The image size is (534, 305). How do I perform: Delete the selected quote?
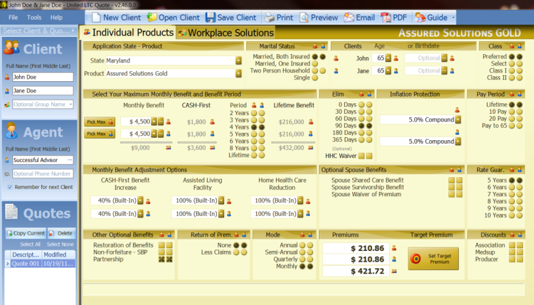tap(62, 233)
